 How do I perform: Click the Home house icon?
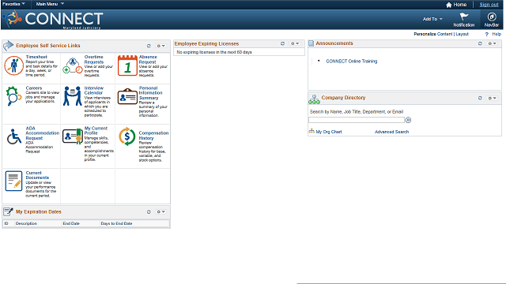448,5
